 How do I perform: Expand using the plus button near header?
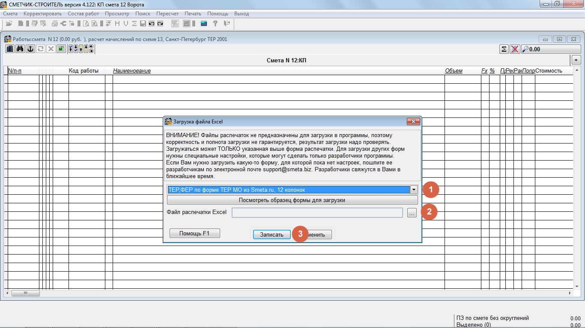coord(576,60)
